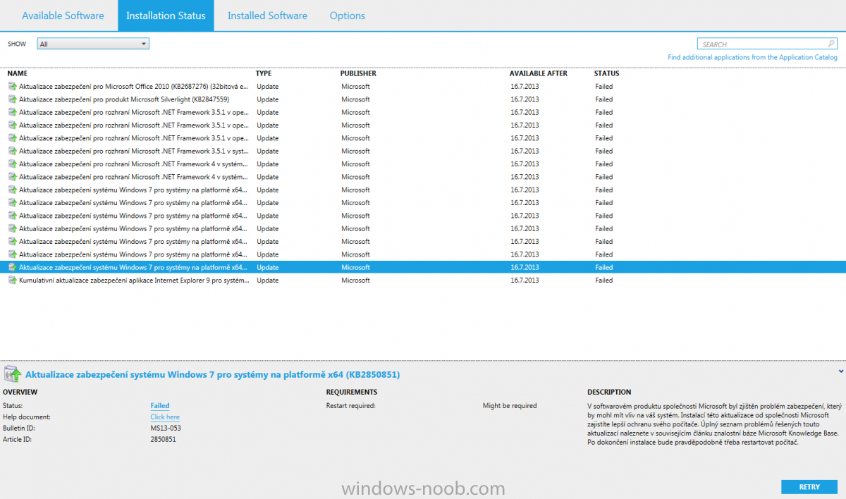The height and width of the screenshot is (499, 846).
Task: Click the 16.7.2013 date in the Internet Explorer 9 row
Action: (x=525, y=281)
